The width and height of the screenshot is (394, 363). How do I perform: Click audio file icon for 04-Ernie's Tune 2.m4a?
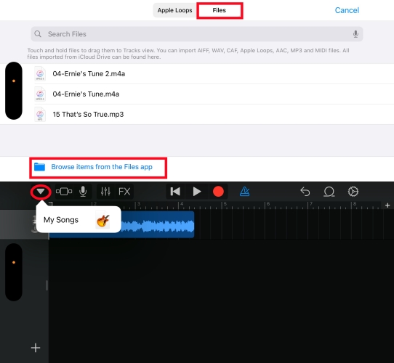point(40,74)
